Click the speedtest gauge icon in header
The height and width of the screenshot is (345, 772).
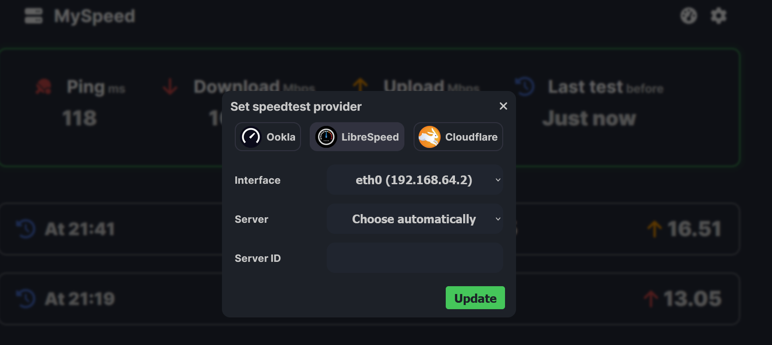click(688, 16)
